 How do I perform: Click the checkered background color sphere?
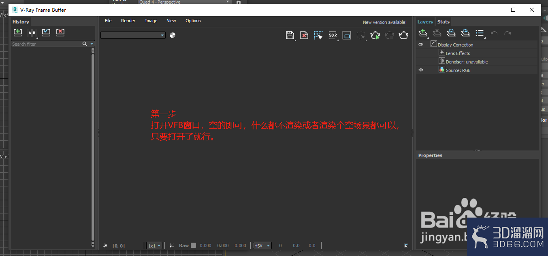click(172, 35)
